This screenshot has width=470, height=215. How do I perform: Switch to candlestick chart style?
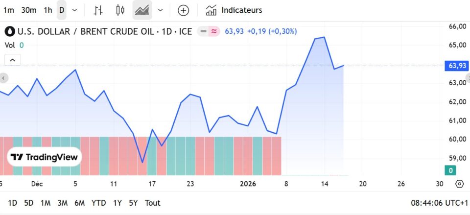click(120, 10)
